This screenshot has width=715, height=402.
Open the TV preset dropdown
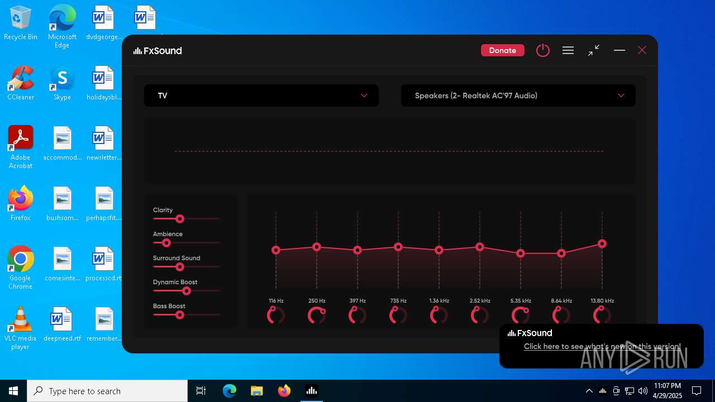(x=261, y=95)
